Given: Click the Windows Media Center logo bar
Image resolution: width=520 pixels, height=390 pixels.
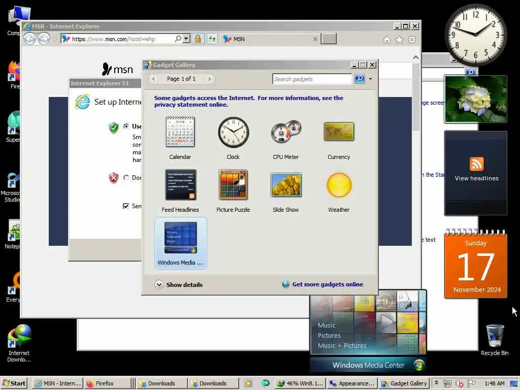Looking at the screenshot, I should pos(368,365).
